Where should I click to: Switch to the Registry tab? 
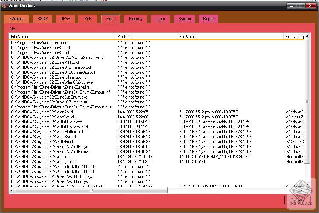[x=136, y=19]
